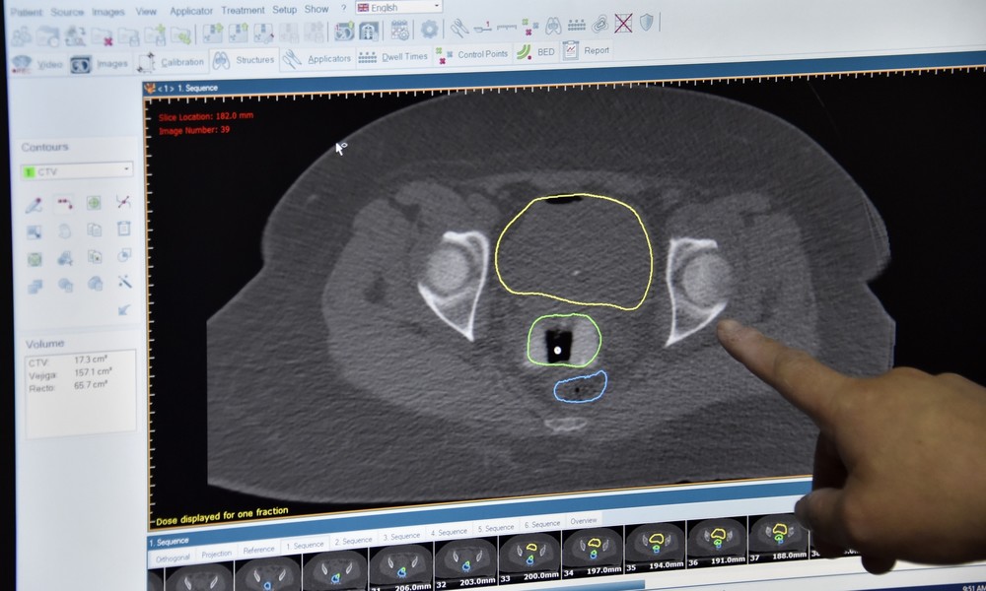Click the chain link icon in toolbar
The image size is (986, 591).
click(599, 25)
